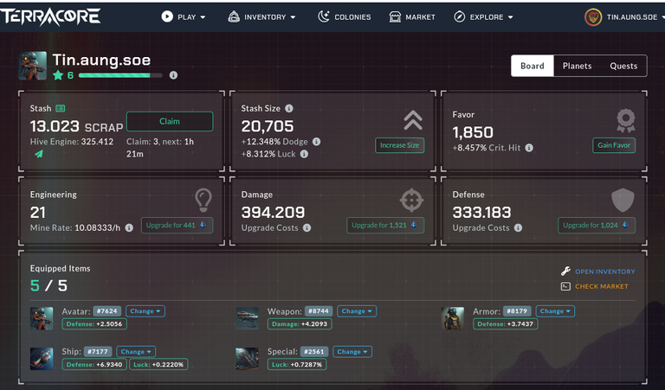665x390 pixels.
Task: Open the Weapon Change dropdown
Action: 357,311
